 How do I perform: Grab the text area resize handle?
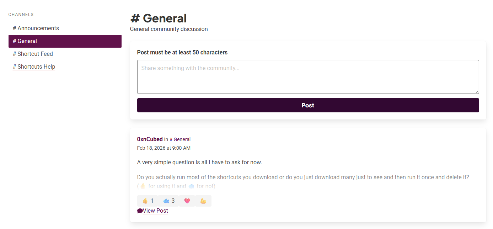(x=477, y=91)
